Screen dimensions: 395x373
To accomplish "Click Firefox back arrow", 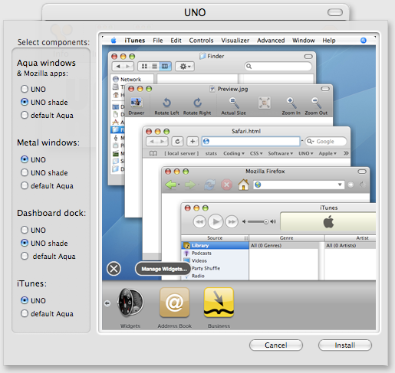I will pos(170,185).
